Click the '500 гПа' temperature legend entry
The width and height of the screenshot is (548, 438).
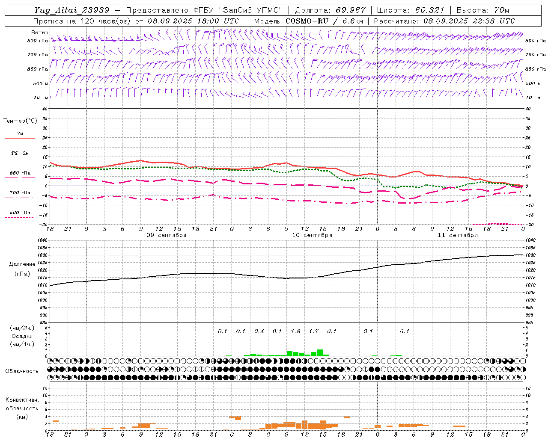pyautogui.click(x=20, y=213)
